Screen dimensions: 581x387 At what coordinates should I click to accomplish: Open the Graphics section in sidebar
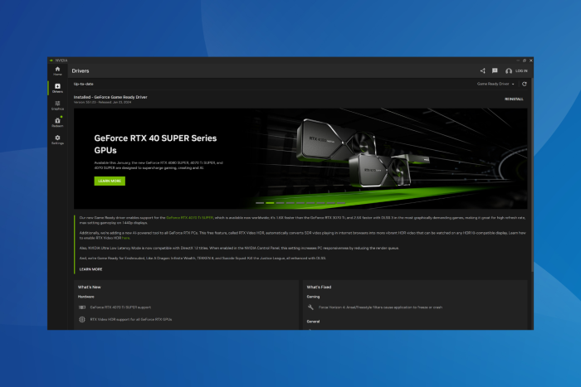[57, 105]
